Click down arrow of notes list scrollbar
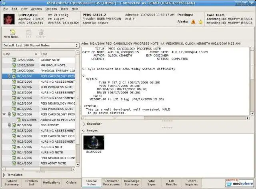 click(78, 165)
